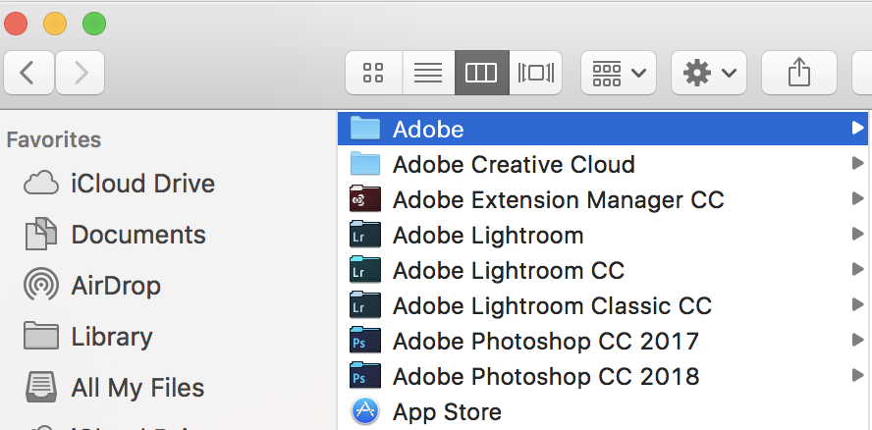
Task: Expand the Adobe folder arrow
Action: [857, 129]
